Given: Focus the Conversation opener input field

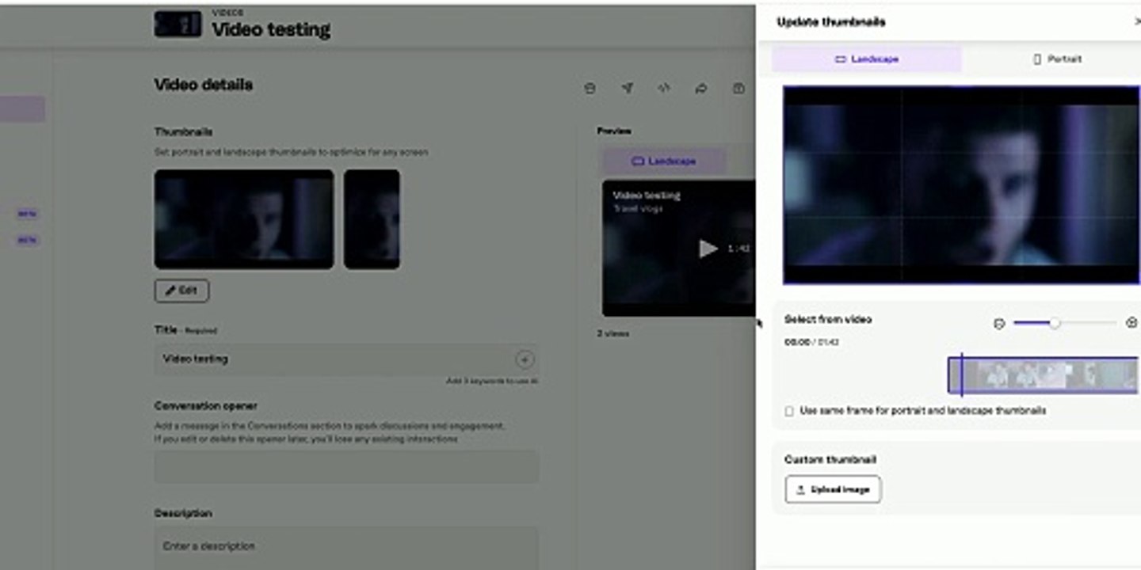Looking at the screenshot, I should pyautogui.click(x=346, y=467).
